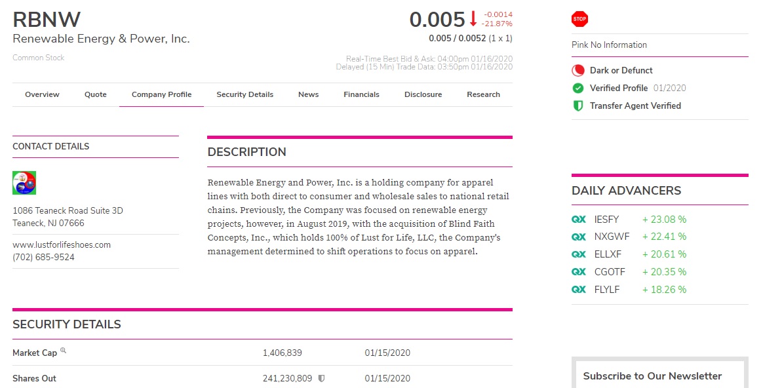This screenshot has height=388, width=763.
Task: Open the Overview tab
Action: click(x=43, y=94)
